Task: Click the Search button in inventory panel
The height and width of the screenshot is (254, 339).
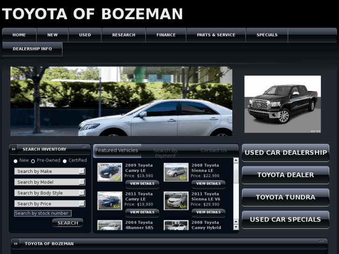Action: (x=68, y=223)
